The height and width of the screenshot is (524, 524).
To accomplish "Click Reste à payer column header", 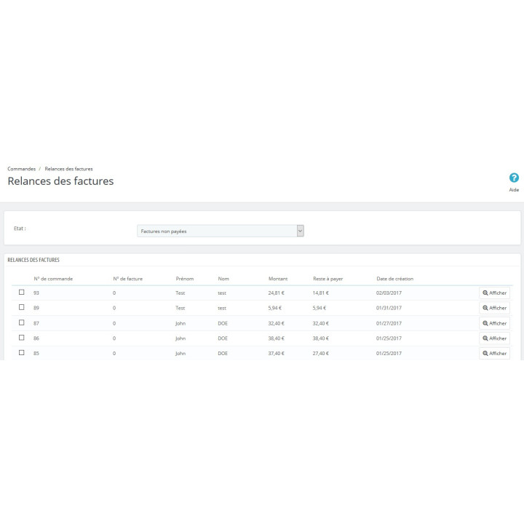I will pyautogui.click(x=327, y=279).
